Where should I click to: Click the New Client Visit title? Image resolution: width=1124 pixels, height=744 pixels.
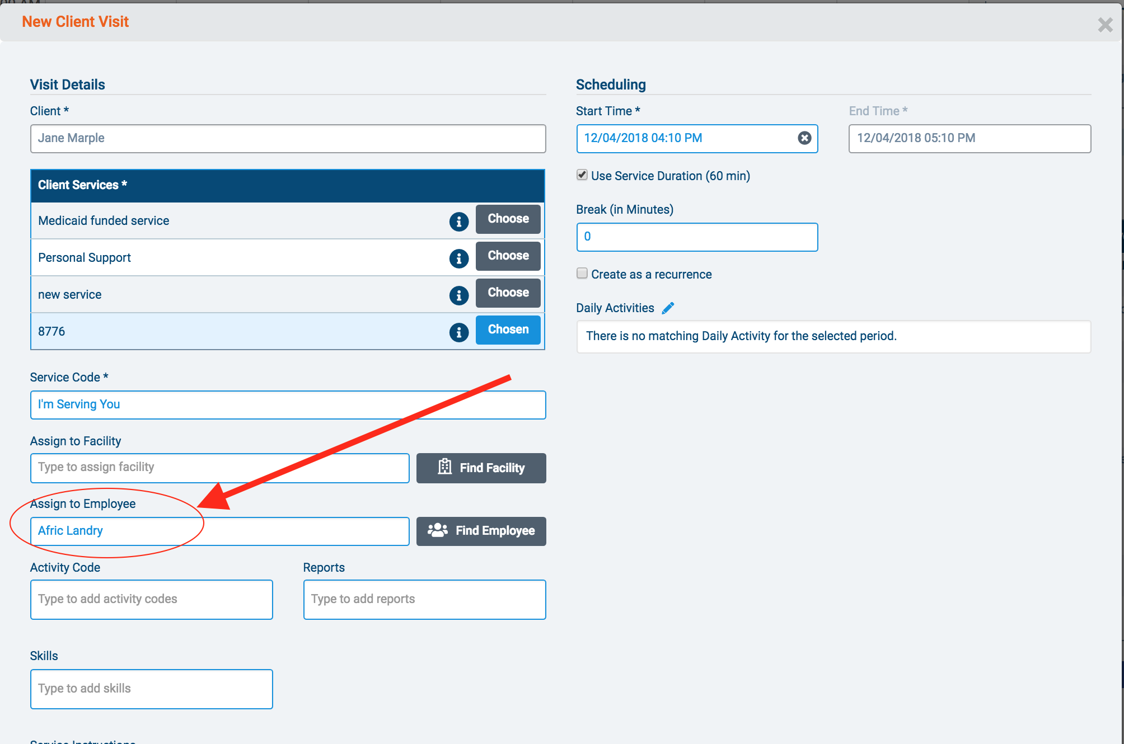pos(76,22)
